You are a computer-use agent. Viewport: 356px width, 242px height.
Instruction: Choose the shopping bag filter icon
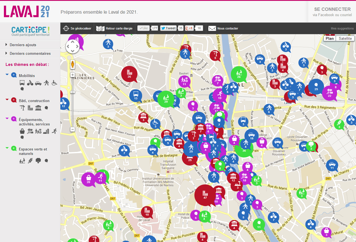pos(22,131)
